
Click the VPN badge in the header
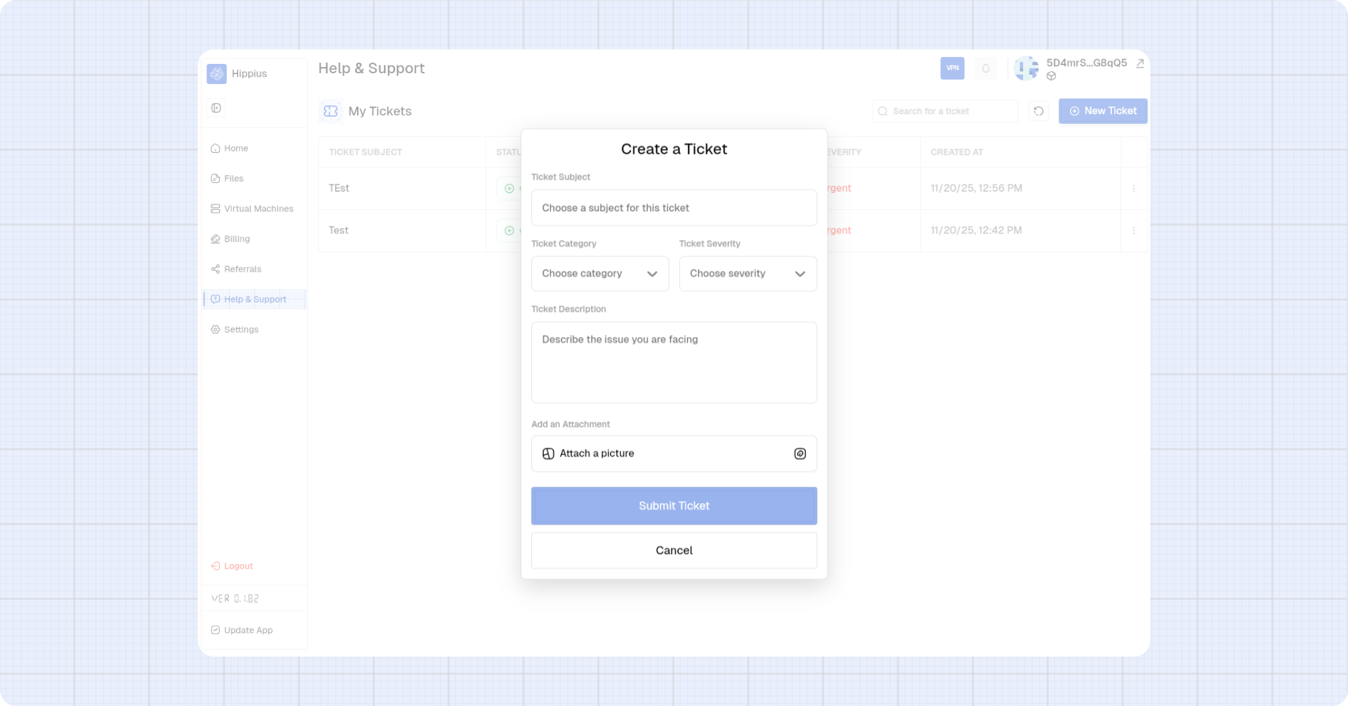[x=952, y=68]
